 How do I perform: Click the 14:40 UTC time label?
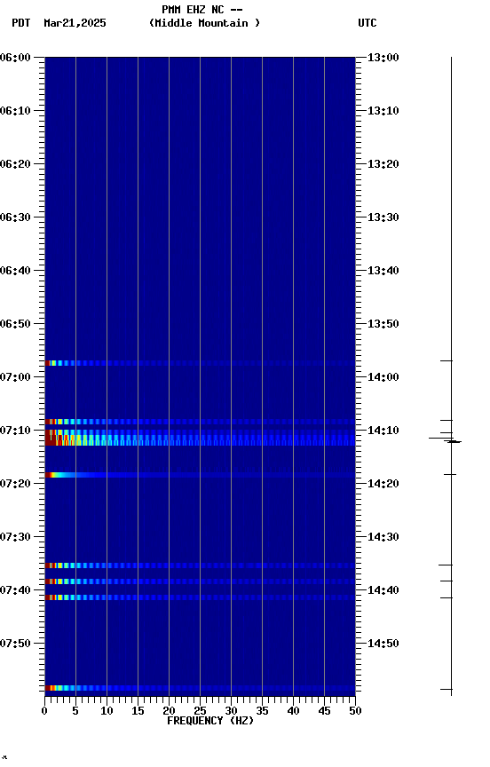(383, 590)
